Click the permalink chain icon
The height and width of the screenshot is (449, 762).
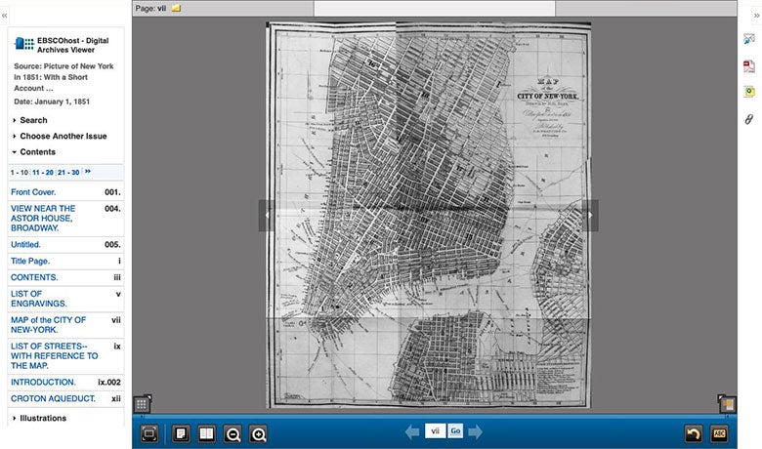pos(749,119)
